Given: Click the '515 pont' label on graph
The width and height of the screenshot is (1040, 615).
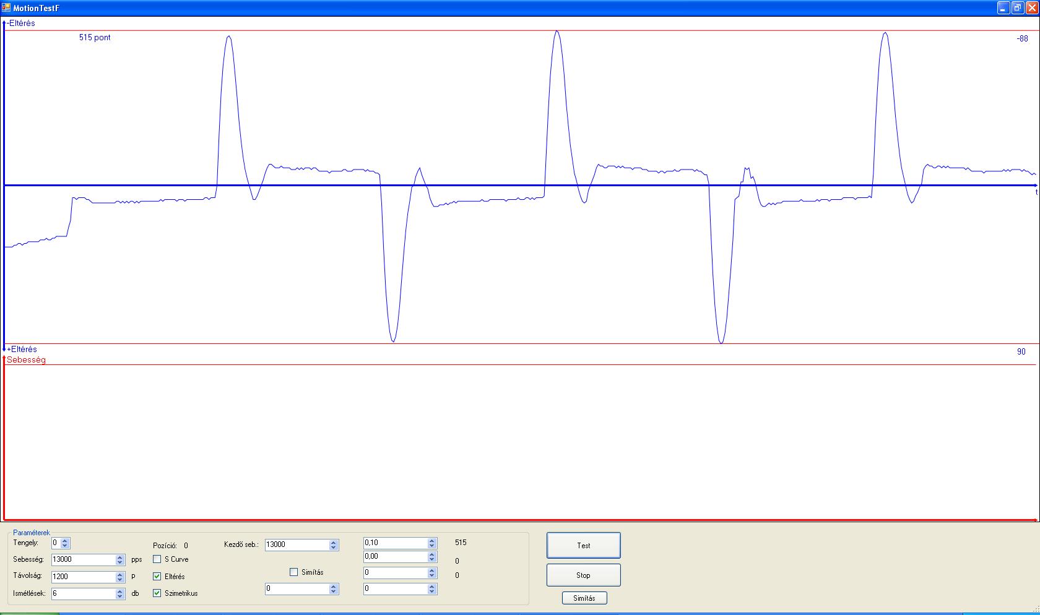Looking at the screenshot, I should (x=95, y=37).
